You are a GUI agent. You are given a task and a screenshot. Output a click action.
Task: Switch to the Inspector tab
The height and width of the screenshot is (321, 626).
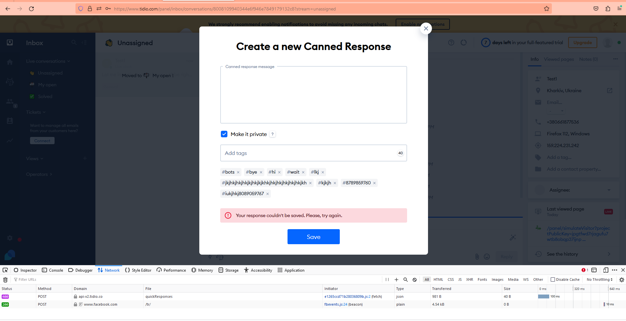[25, 270]
